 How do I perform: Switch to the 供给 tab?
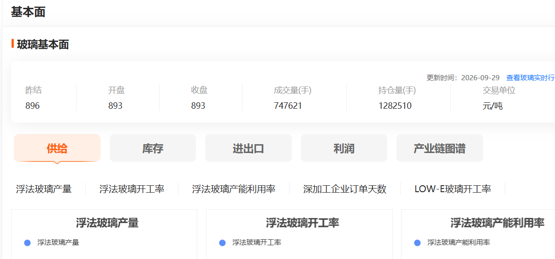coord(57,148)
